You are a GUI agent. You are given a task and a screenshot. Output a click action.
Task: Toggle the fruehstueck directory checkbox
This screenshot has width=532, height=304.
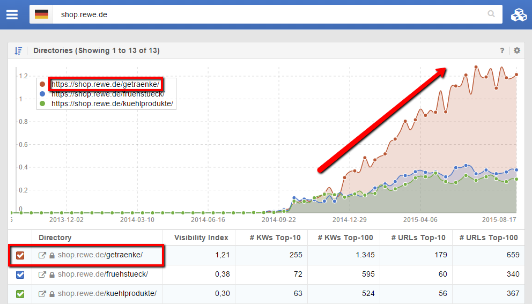20,275
